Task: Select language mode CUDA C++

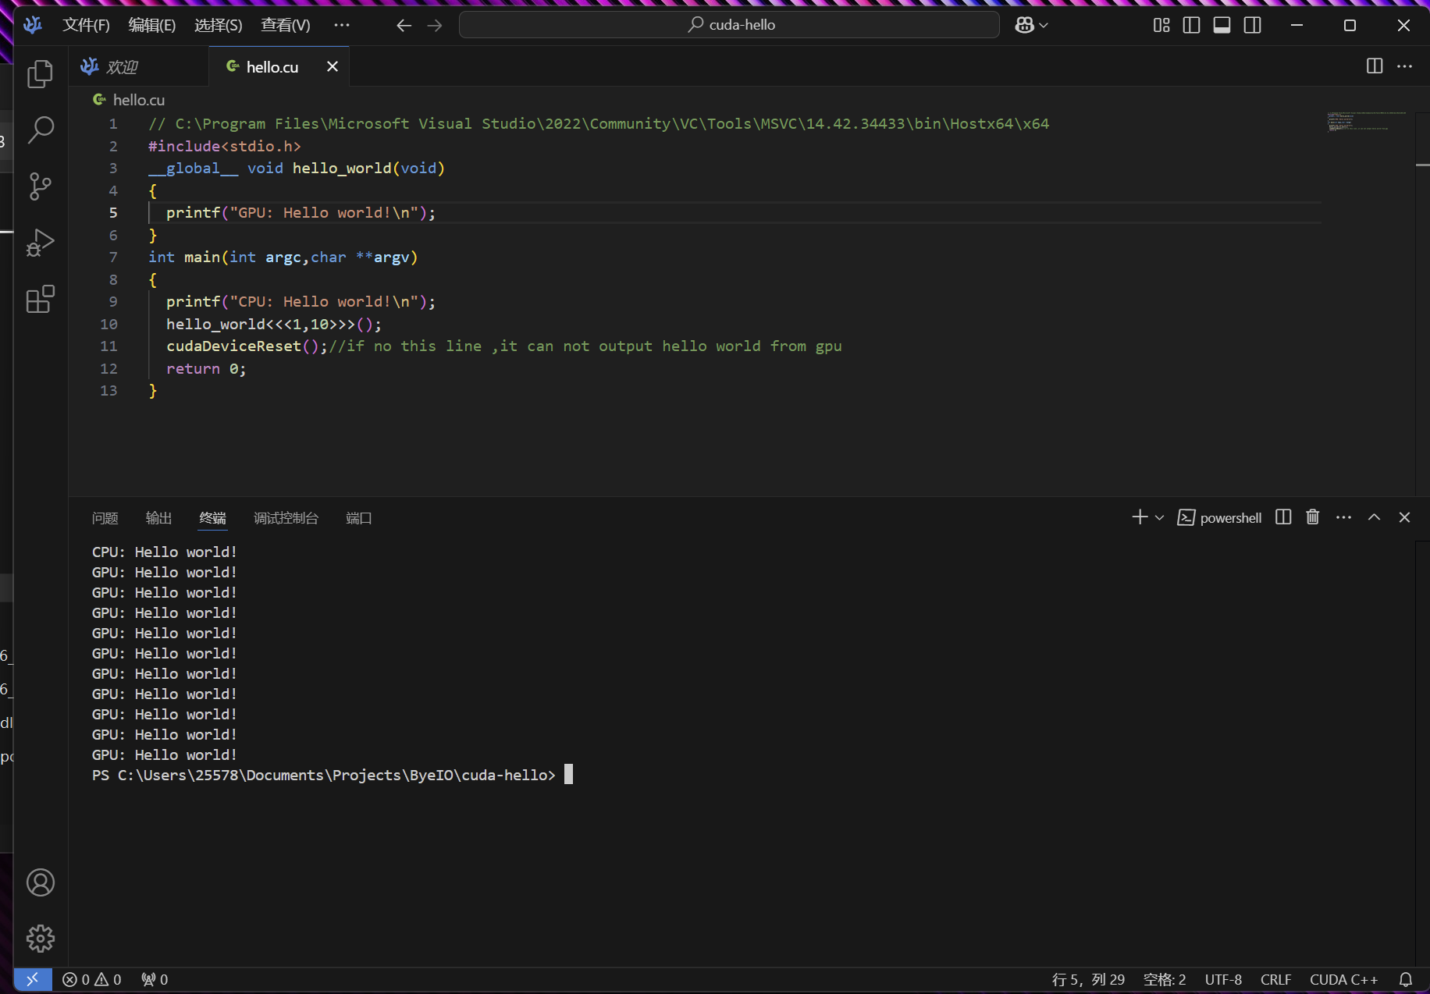Action: click(x=1343, y=979)
